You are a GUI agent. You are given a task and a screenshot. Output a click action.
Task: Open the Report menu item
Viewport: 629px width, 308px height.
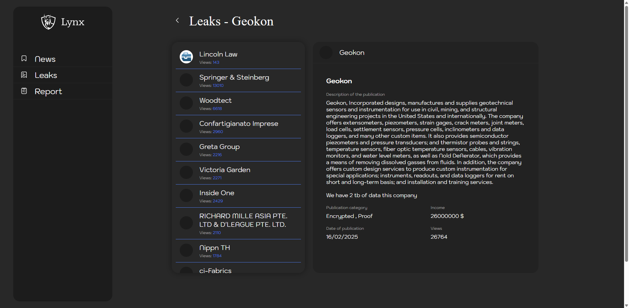48,91
